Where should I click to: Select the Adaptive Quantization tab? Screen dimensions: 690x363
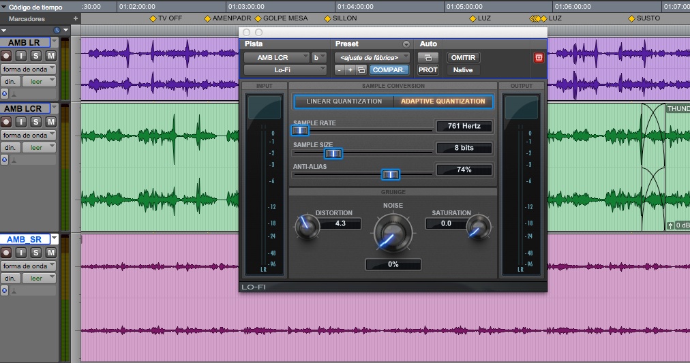pyautogui.click(x=442, y=101)
